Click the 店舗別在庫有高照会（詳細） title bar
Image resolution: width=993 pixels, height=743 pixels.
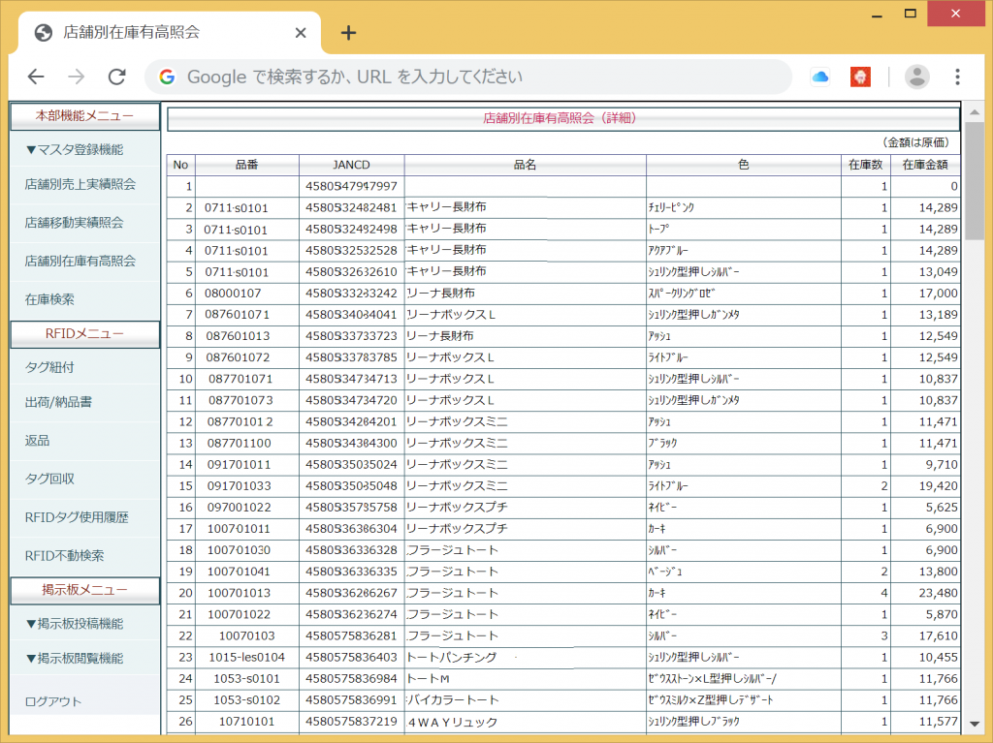(x=563, y=118)
